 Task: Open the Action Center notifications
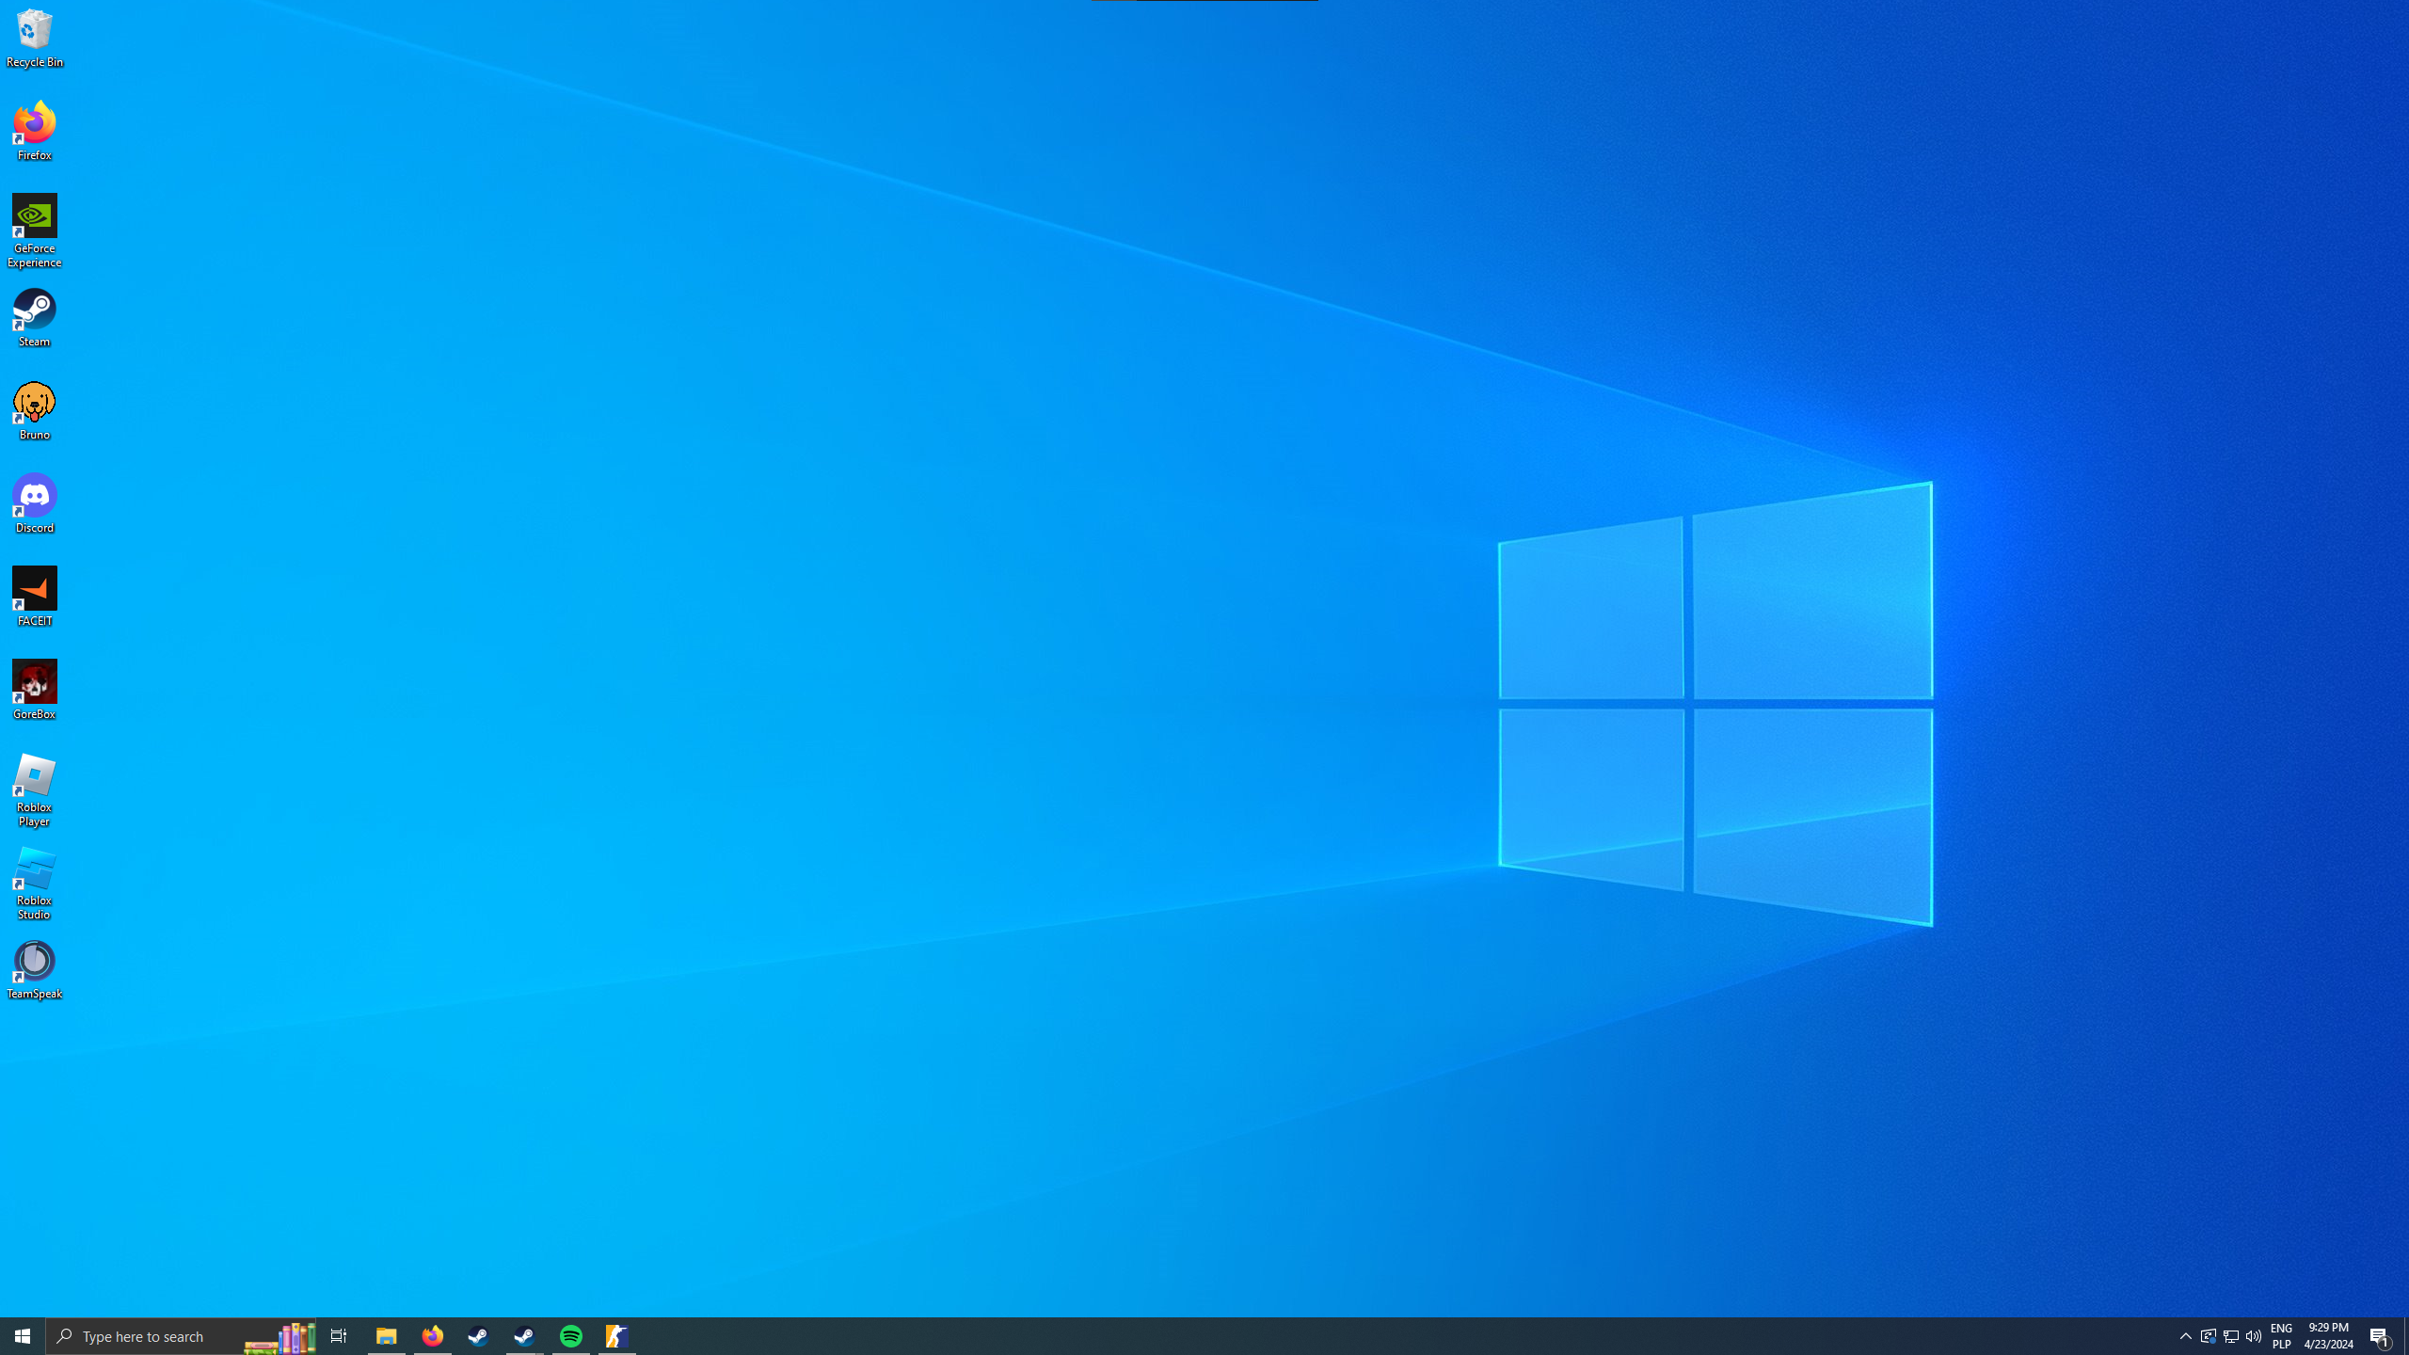[x=2380, y=1336]
